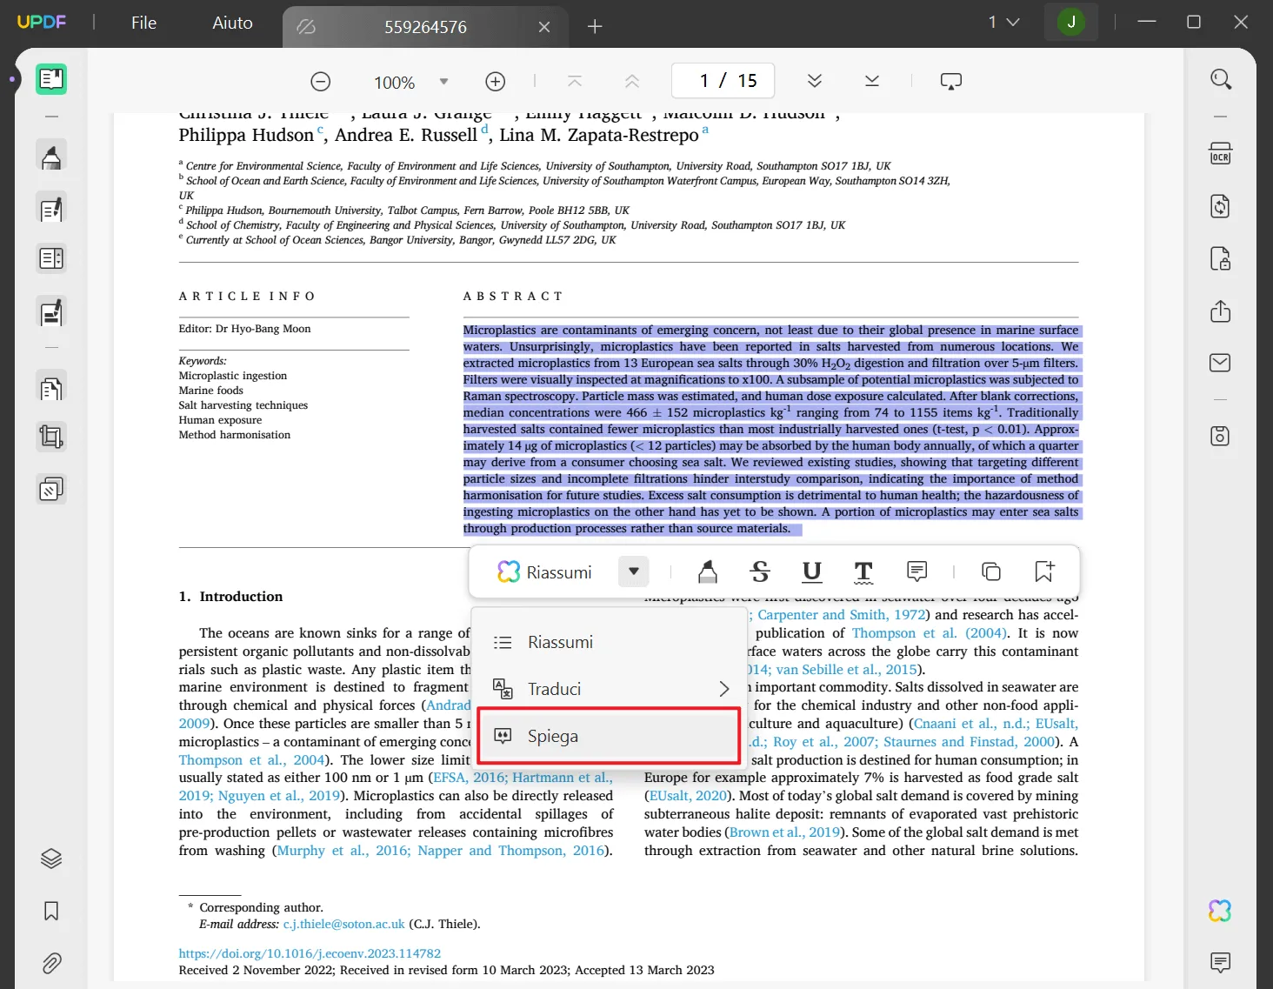
Task: Open the user account avatar J
Action: [1071, 22]
